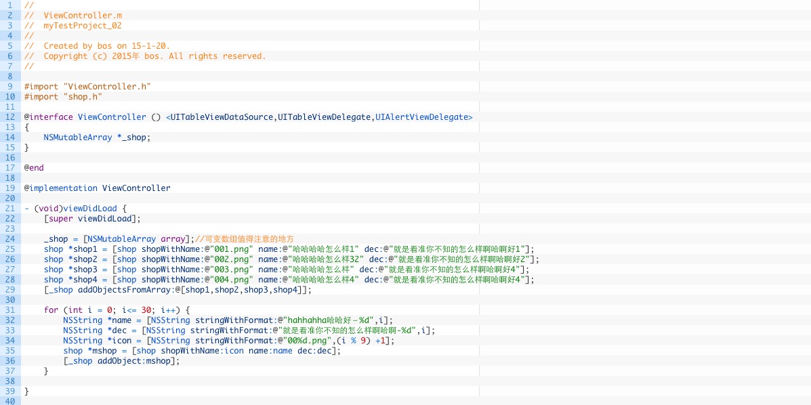The image size is (811, 405).
Task: Click the NSString *icon declaration
Action: coord(229,340)
